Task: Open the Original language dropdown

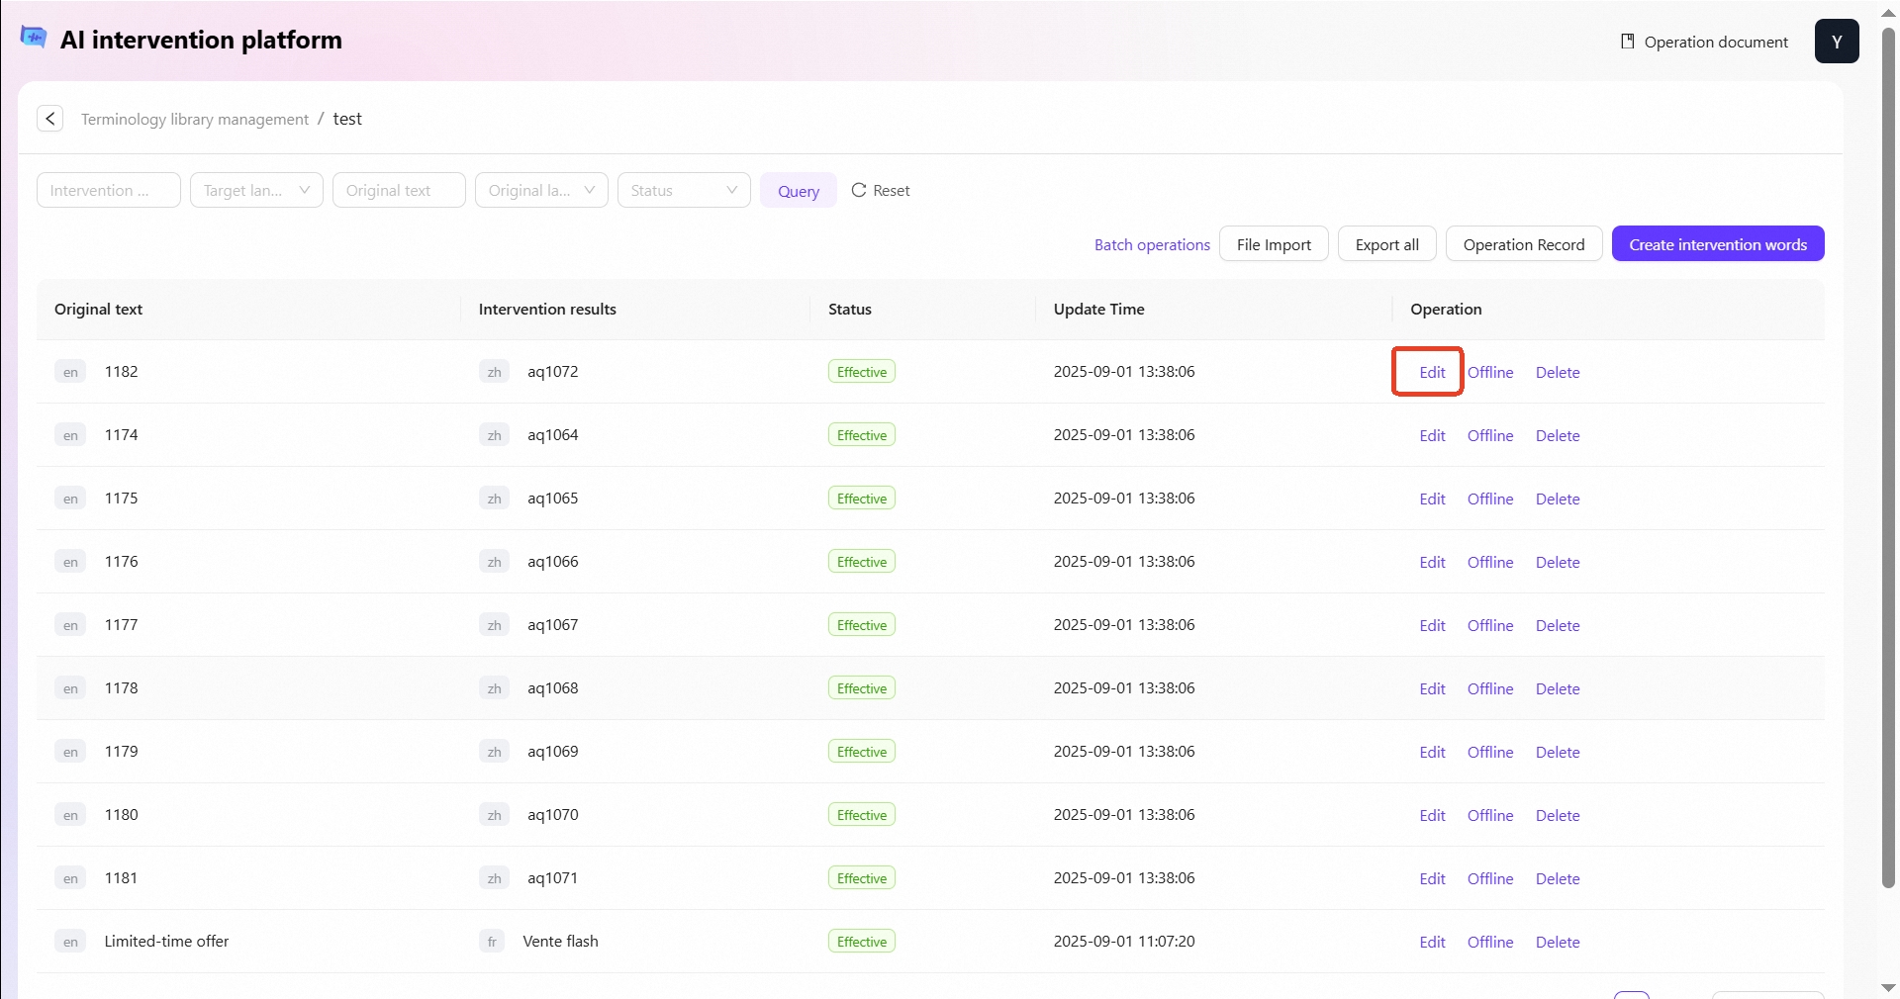Action: 541,190
